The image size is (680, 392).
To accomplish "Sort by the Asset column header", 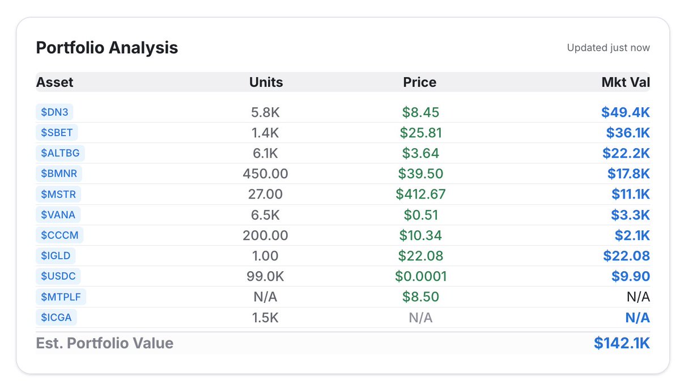I will 55,82.
